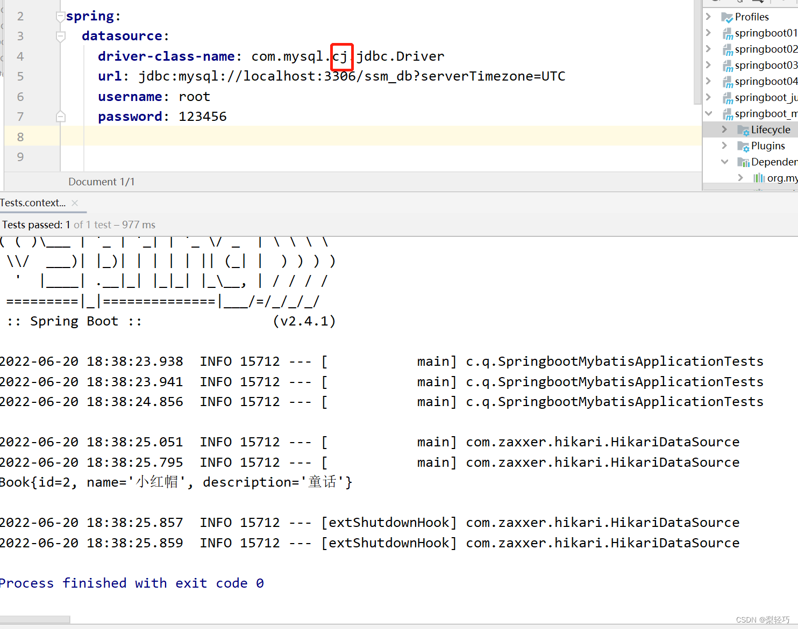The width and height of the screenshot is (798, 629).
Task: Select the springboot04 project entry
Action: coord(765,81)
